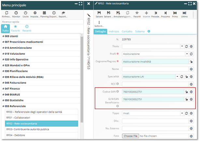The height and width of the screenshot is (142, 200).
Task: Go to Prossimo next record
Action: pyautogui.click(x=165, y=13)
